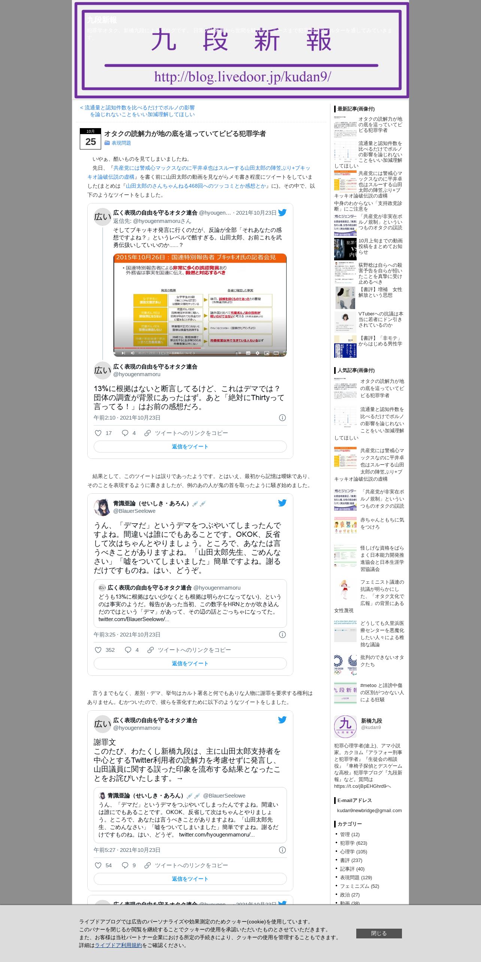
Task: Open info icon beside 午前2:10 timestamp
Action: [x=282, y=418]
